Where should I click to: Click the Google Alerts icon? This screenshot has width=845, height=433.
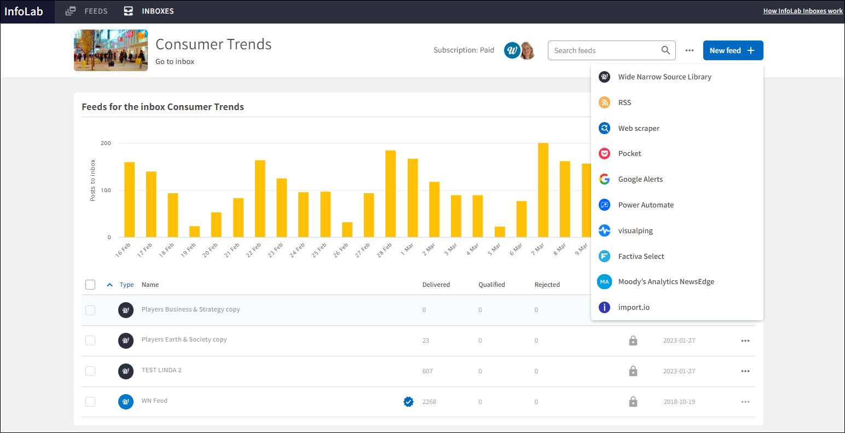pos(604,180)
